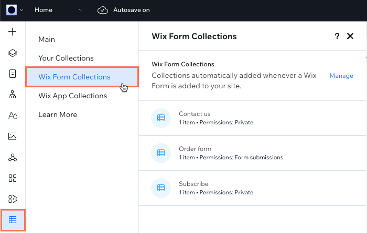Image resolution: width=367 pixels, height=233 pixels.
Task: Close the Wix Form Collections panel
Action: [350, 36]
